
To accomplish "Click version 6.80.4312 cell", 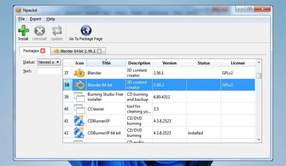I will [x=169, y=97].
